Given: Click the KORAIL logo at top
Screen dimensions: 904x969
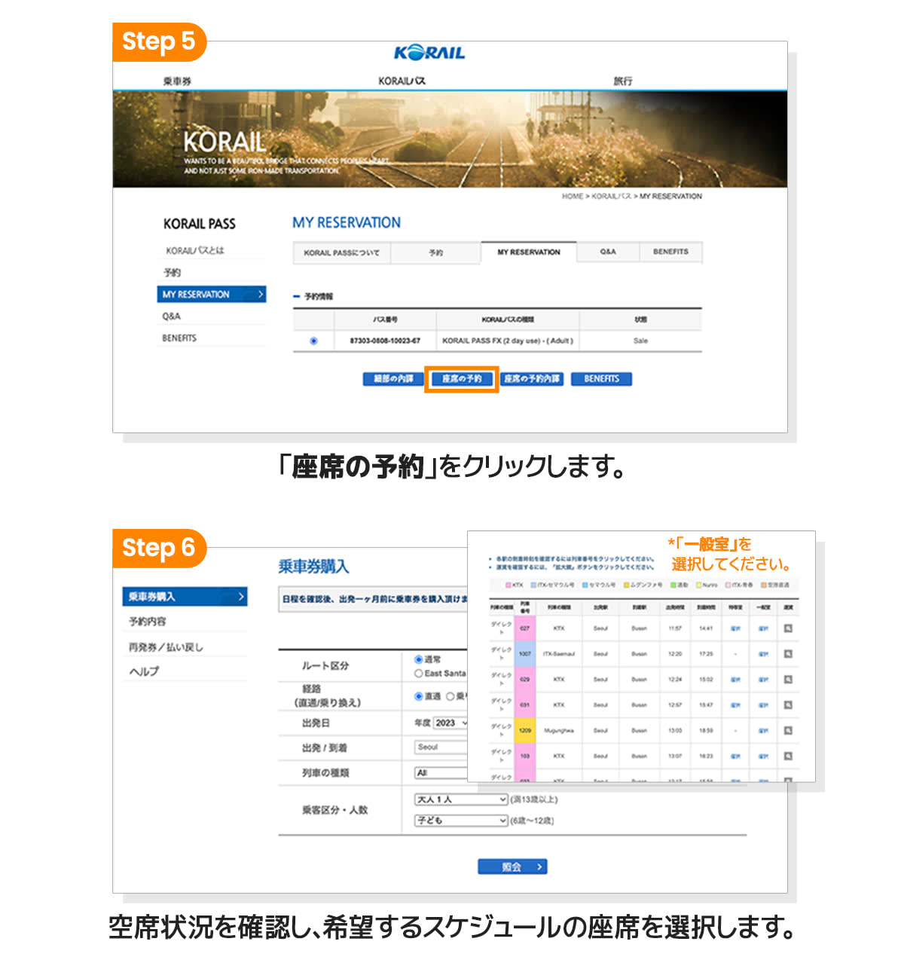Looking at the screenshot, I should pos(429,53).
